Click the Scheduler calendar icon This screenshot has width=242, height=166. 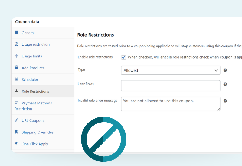[17, 79]
